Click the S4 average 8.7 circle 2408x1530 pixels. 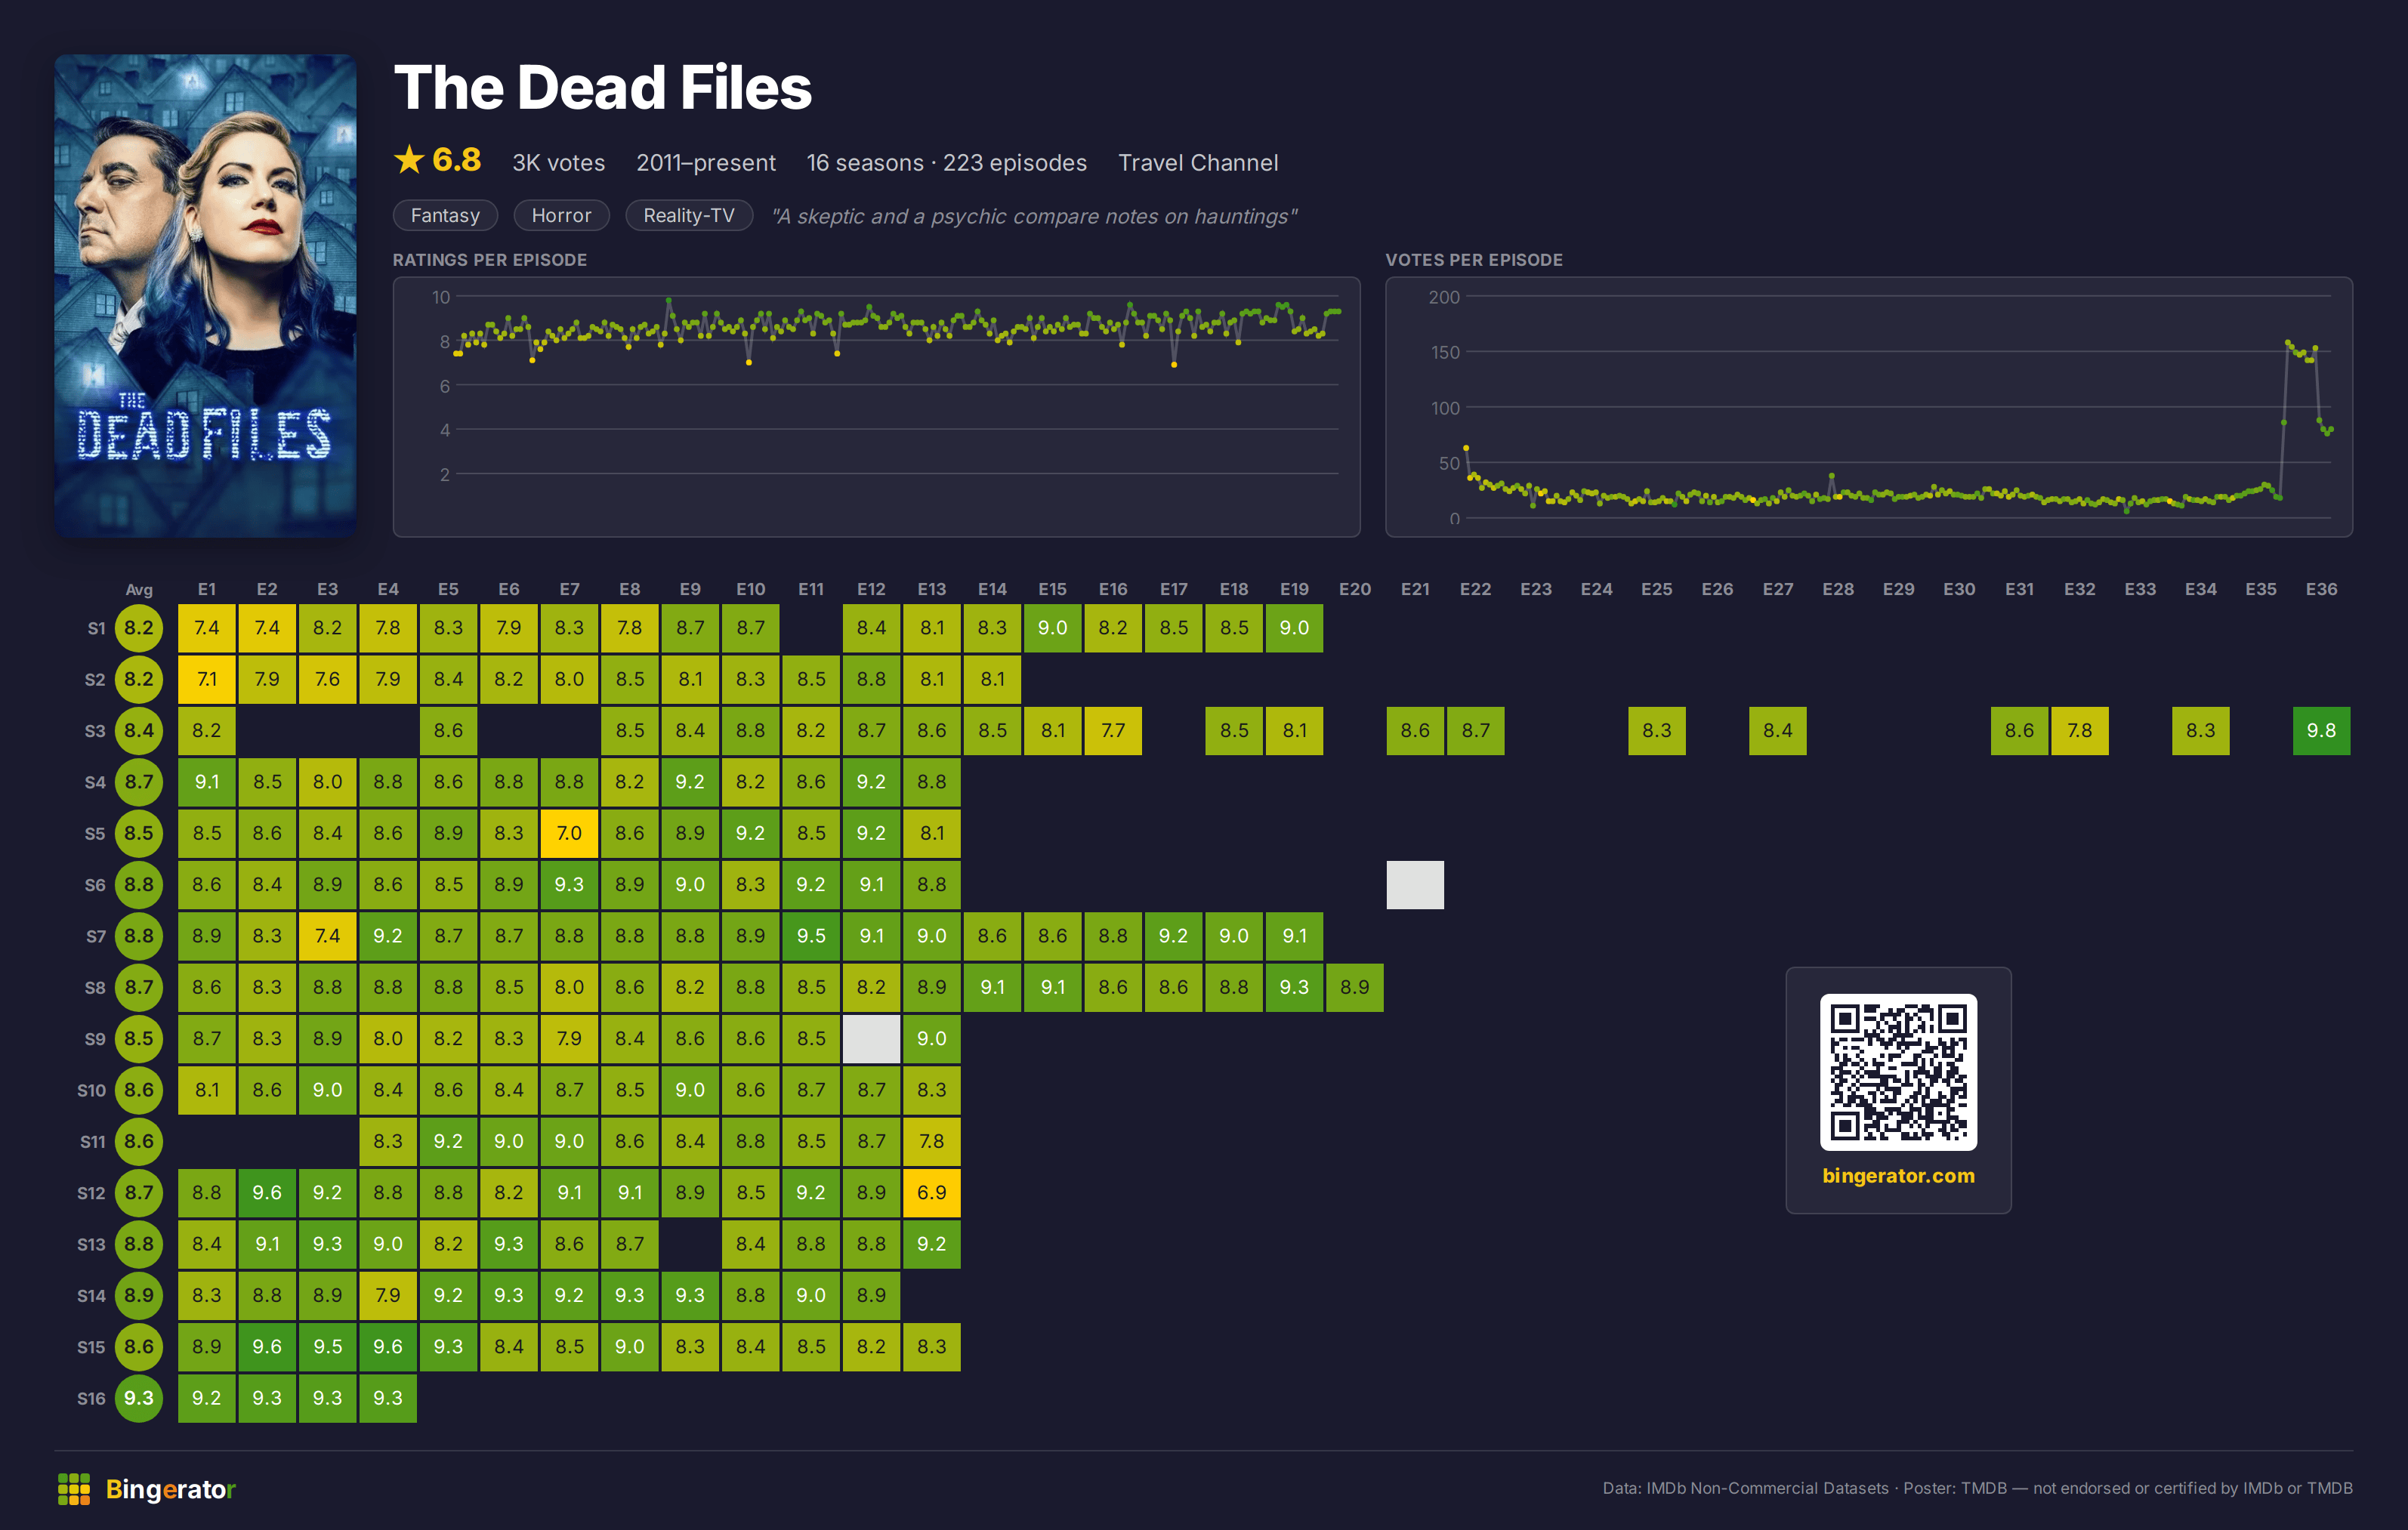pyautogui.click(x=139, y=781)
